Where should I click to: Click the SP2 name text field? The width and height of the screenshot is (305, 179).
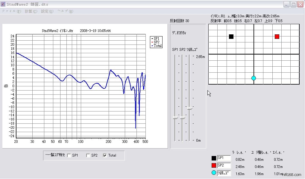click(224, 166)
